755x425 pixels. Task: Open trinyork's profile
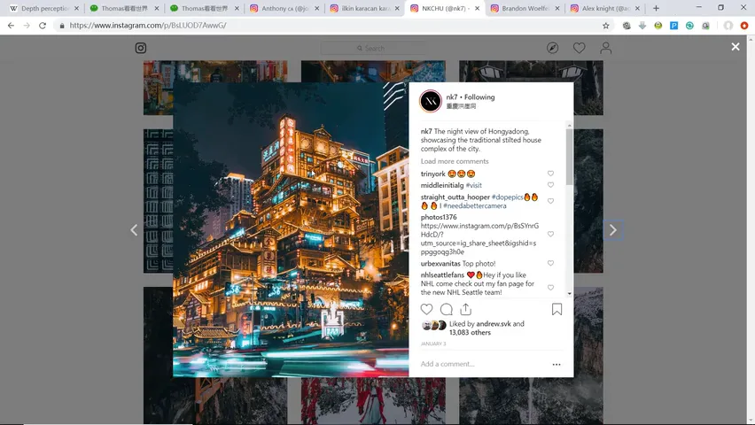click(x=432, y=174)
